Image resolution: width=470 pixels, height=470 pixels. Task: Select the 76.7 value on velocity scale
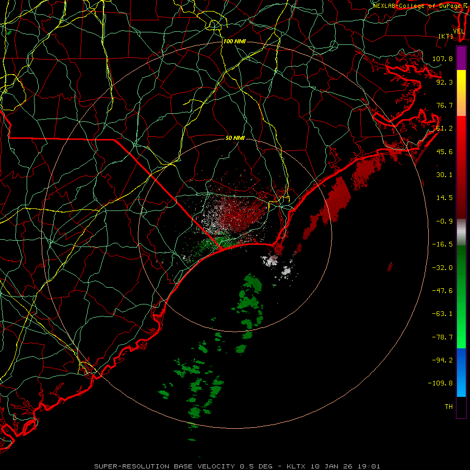tap(444, 105)
